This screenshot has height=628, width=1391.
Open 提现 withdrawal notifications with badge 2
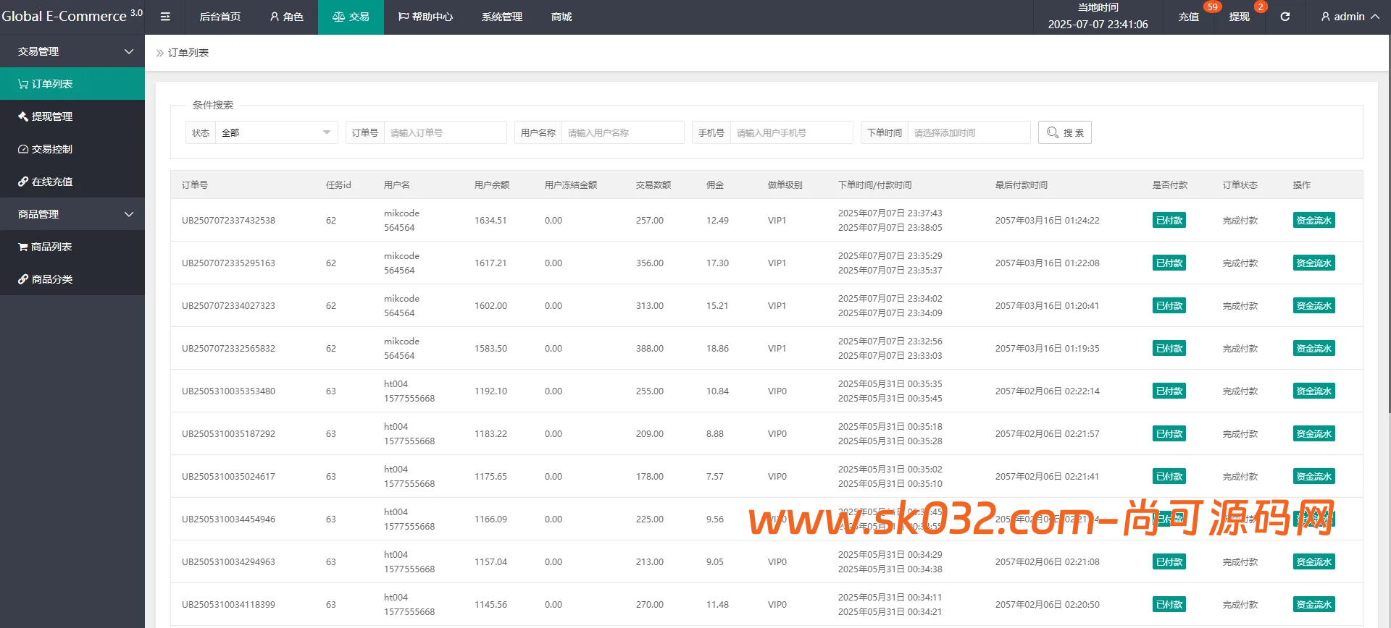click(1239, 17)
